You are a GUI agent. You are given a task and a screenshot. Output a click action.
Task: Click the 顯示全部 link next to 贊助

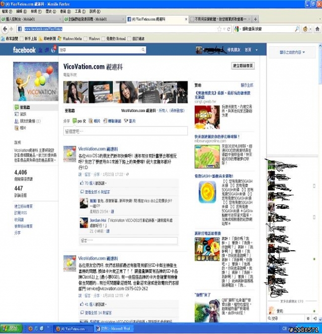click(x=247, y=85)
